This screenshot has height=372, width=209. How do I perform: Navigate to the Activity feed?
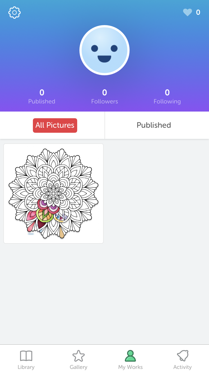tap(183, 359)
